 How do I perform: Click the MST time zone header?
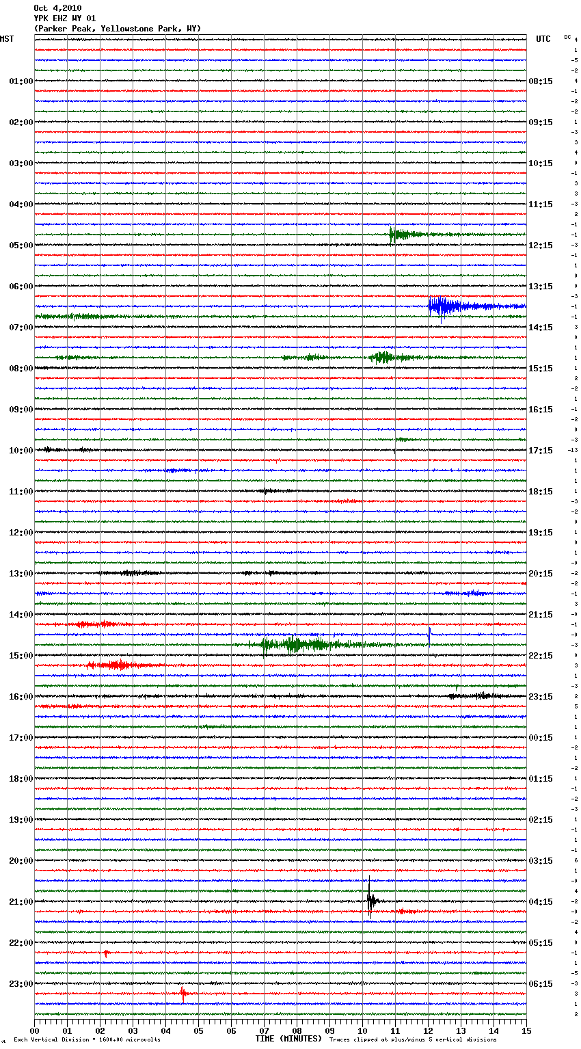7,39
